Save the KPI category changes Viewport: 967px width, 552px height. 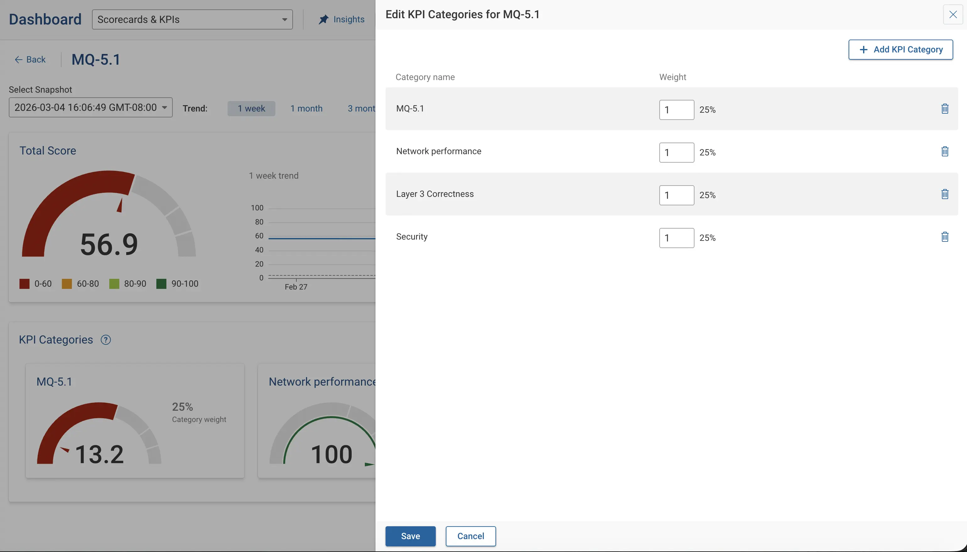click(411, 536)
